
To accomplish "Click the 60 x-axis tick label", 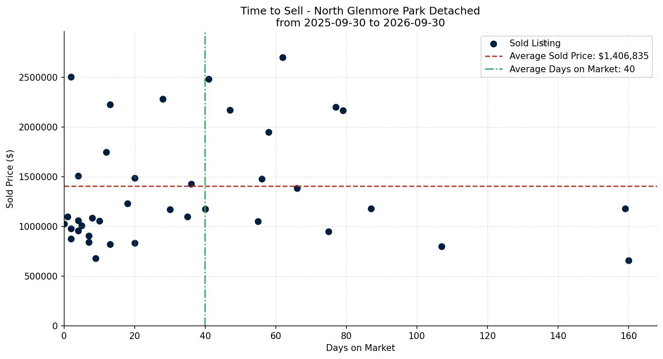I will coord(276,336).
